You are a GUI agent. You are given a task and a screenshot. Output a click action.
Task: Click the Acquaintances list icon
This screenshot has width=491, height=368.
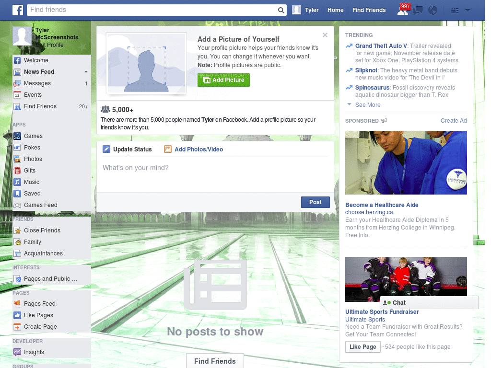[17, 253]
